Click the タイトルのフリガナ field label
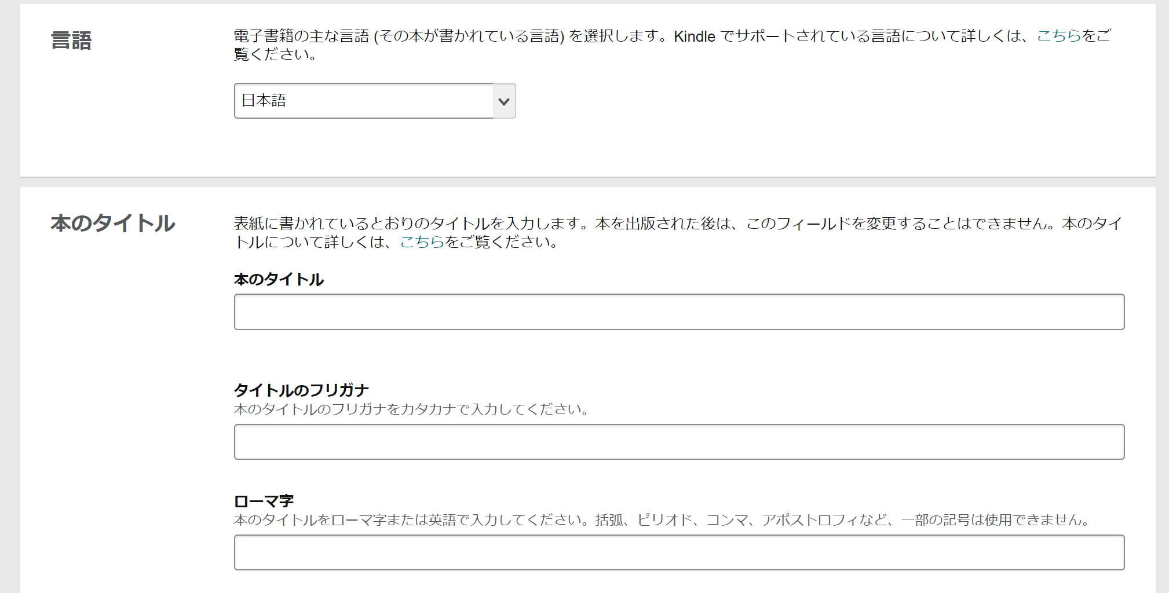The width and height of the screenshot is (1169, 593). (301, 390)
